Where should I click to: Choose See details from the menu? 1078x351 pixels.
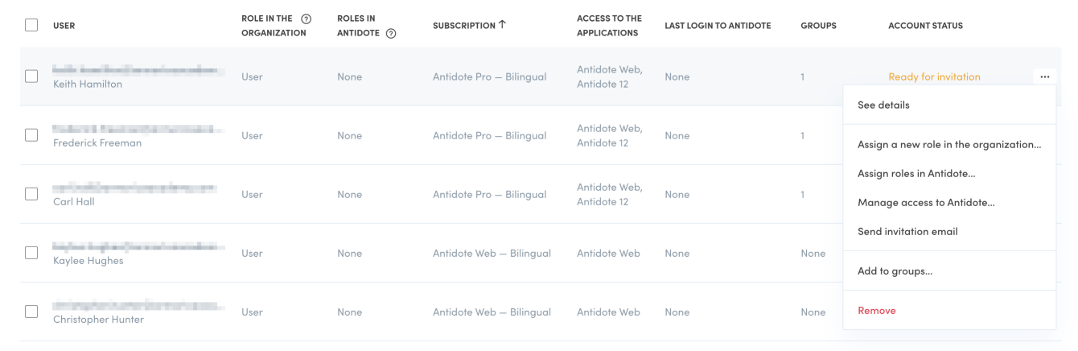point(883,105)
